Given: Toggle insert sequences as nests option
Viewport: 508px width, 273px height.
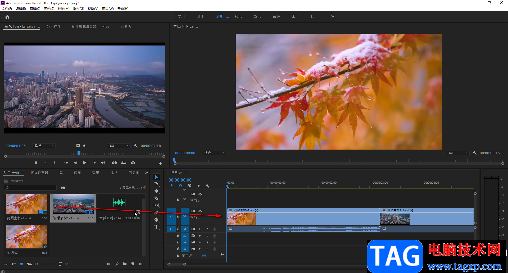Looking at the screenshot, I should (171, 186).
